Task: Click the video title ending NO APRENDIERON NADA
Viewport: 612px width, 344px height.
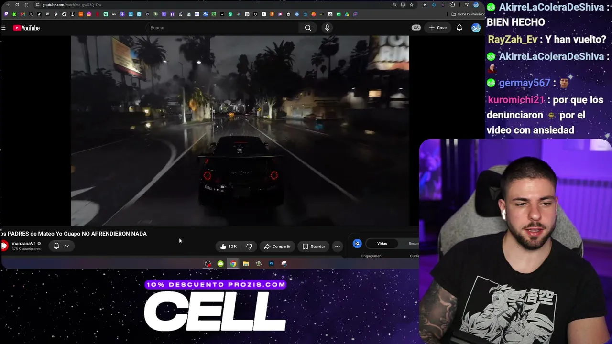Action: tap(74, 234)
